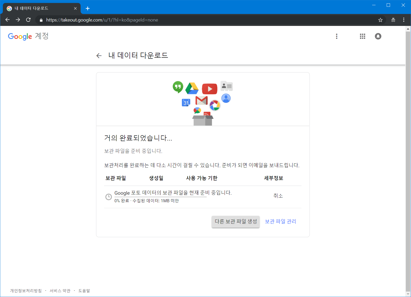This screenshot has width=411, height=297.
Task: Click the back arrow next to 내 데이터 다운로드
Action: [99, 56]
